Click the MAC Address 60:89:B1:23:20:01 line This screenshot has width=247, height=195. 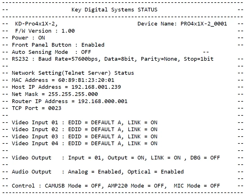coord(63,80)
